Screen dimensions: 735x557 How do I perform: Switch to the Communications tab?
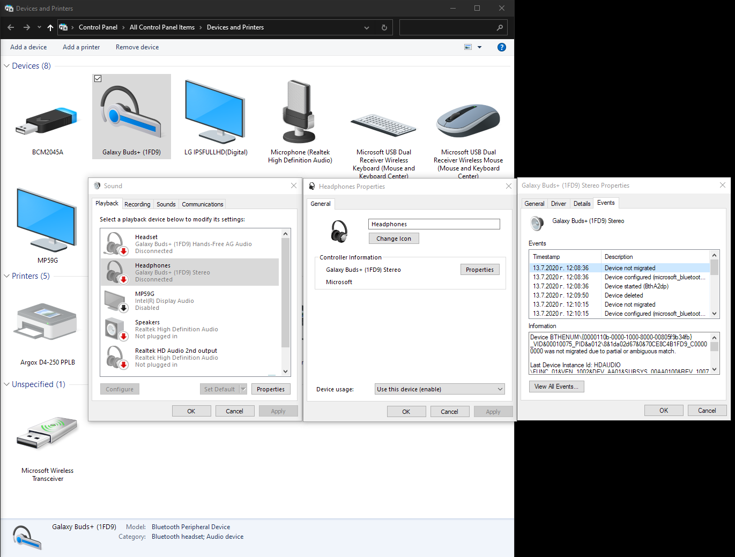(x=203, y=204)
